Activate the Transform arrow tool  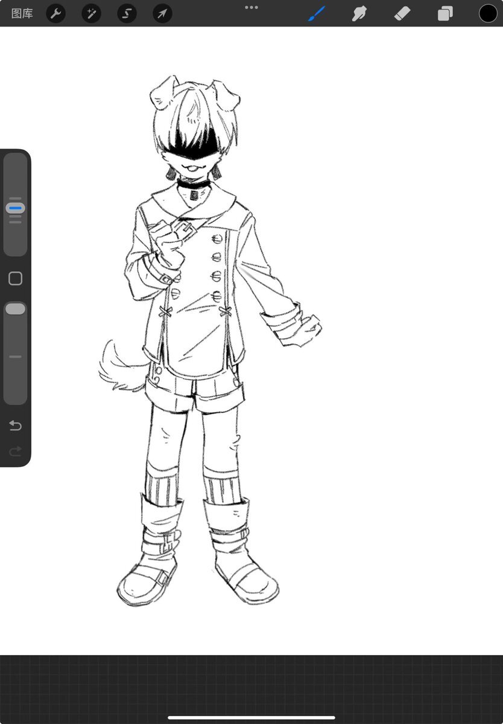[162, 13]
